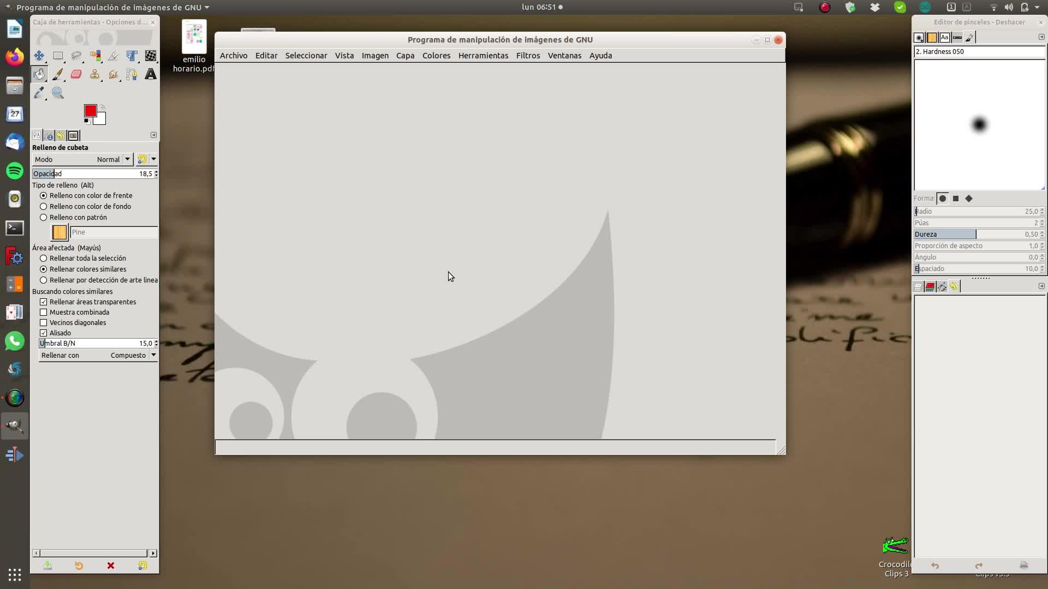Enable 'Muestra combinada' checkbox

[x=44, y=312]
